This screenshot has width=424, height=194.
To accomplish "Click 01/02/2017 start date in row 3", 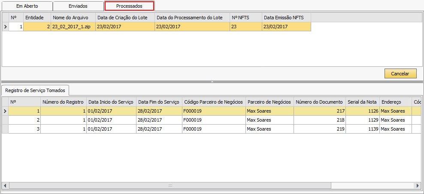I will coord(111,129).
